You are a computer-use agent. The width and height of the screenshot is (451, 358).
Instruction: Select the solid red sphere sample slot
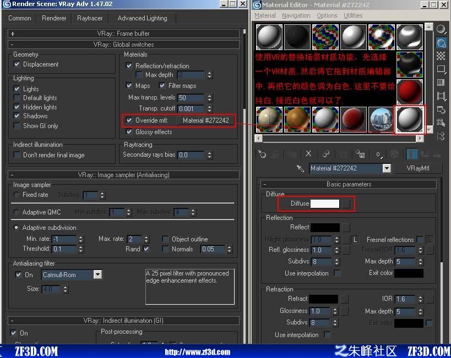pos(409,92)
